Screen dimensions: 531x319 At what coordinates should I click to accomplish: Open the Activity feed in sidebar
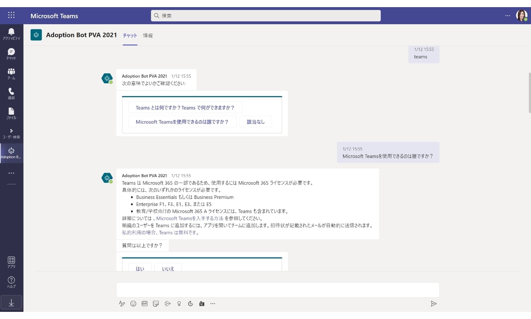click(11, 34)
